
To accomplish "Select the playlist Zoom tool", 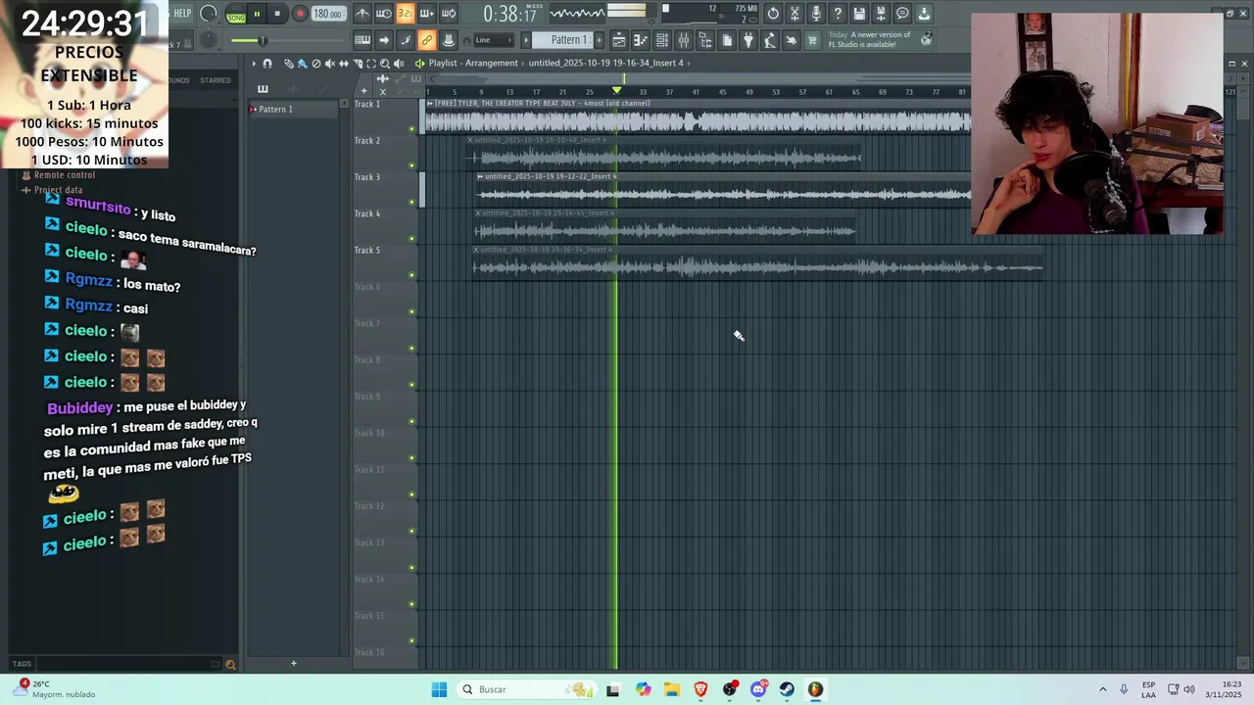I will coord(384,64).
